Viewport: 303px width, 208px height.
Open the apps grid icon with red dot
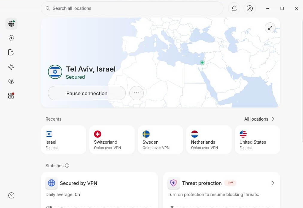[x=11, y=95]
